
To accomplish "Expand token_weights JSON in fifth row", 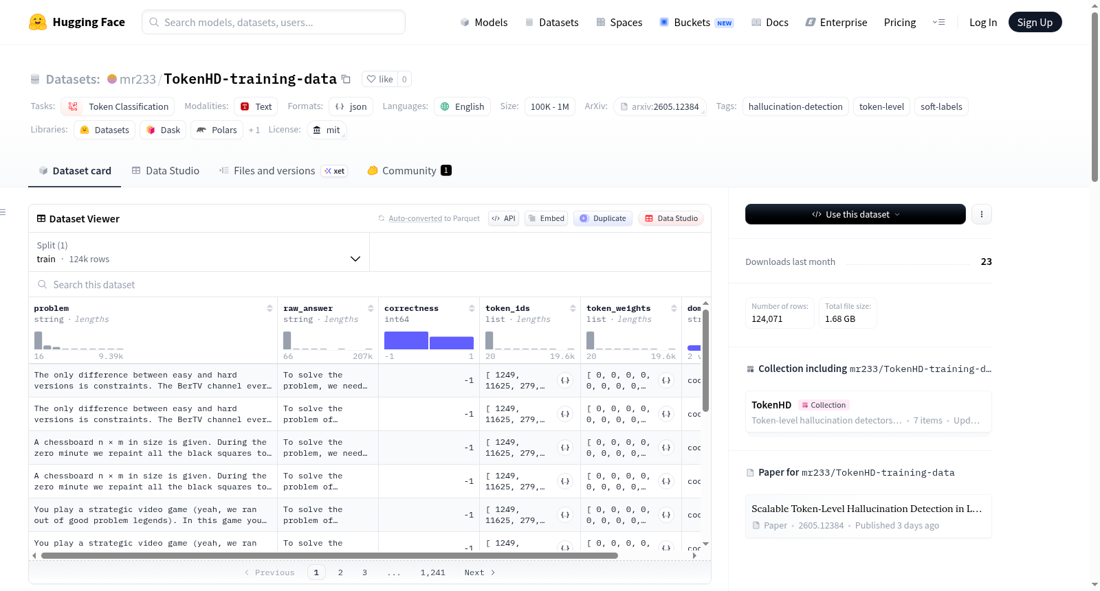I will (666, 515).
